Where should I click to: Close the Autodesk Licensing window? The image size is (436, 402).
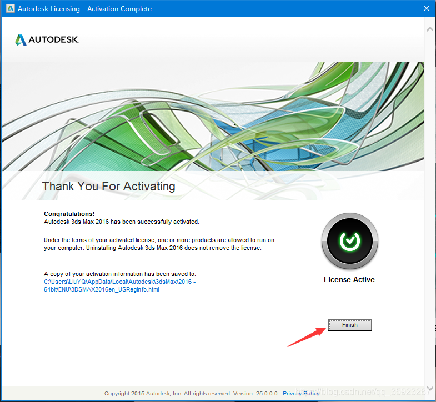[425, 8]
